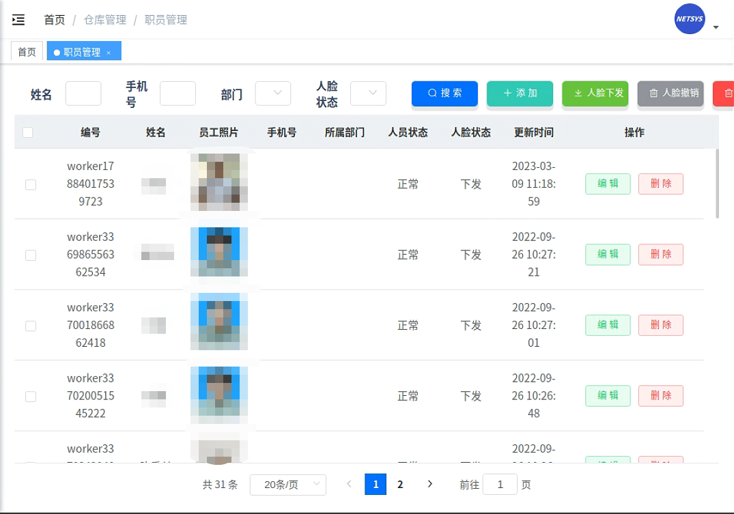Screen dimensions: 734x514
Task: Open the 部门 dropdown
Action: [x=273, y=94]
